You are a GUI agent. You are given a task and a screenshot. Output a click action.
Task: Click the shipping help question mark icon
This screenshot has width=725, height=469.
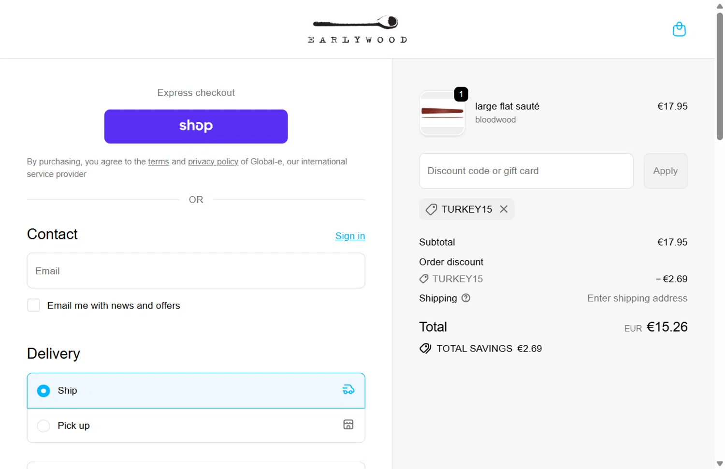click(466, 298)
